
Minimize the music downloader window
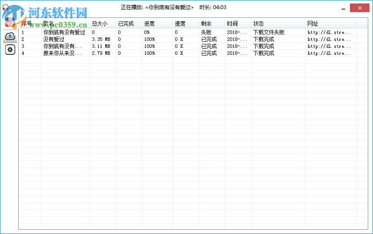coord(343,9)
